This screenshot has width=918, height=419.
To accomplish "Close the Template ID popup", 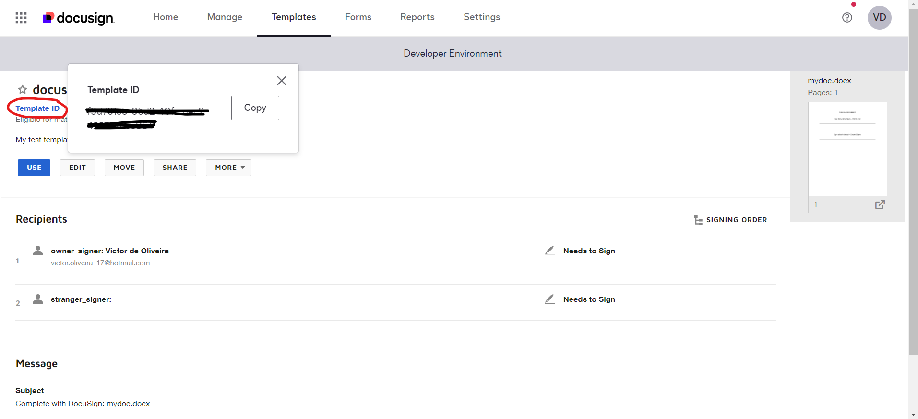I will [282, 81].
